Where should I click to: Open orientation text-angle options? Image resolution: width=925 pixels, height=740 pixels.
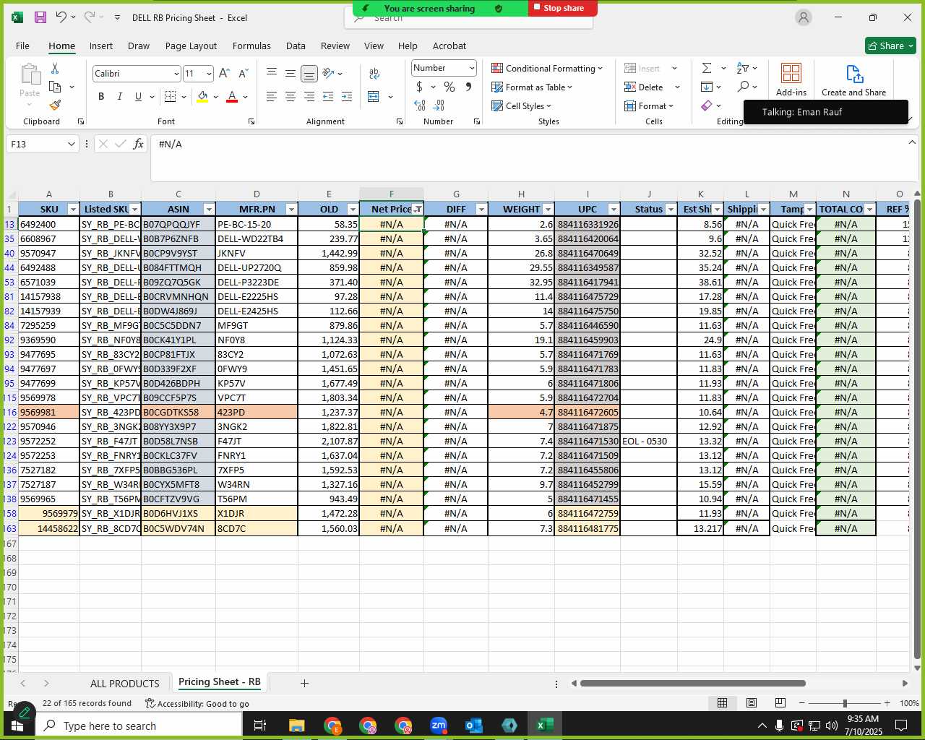(332, 73)
